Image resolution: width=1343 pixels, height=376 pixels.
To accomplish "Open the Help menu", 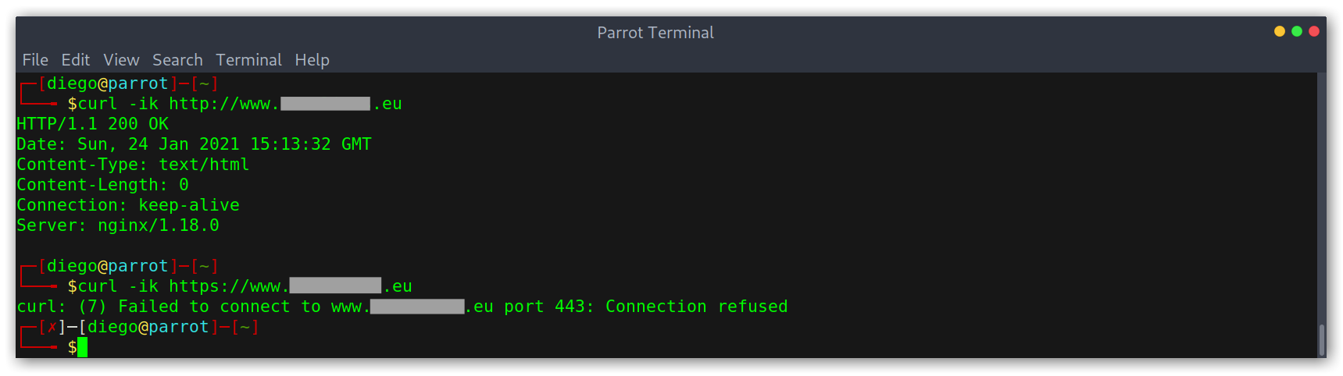I will click(x=312, y=60).
